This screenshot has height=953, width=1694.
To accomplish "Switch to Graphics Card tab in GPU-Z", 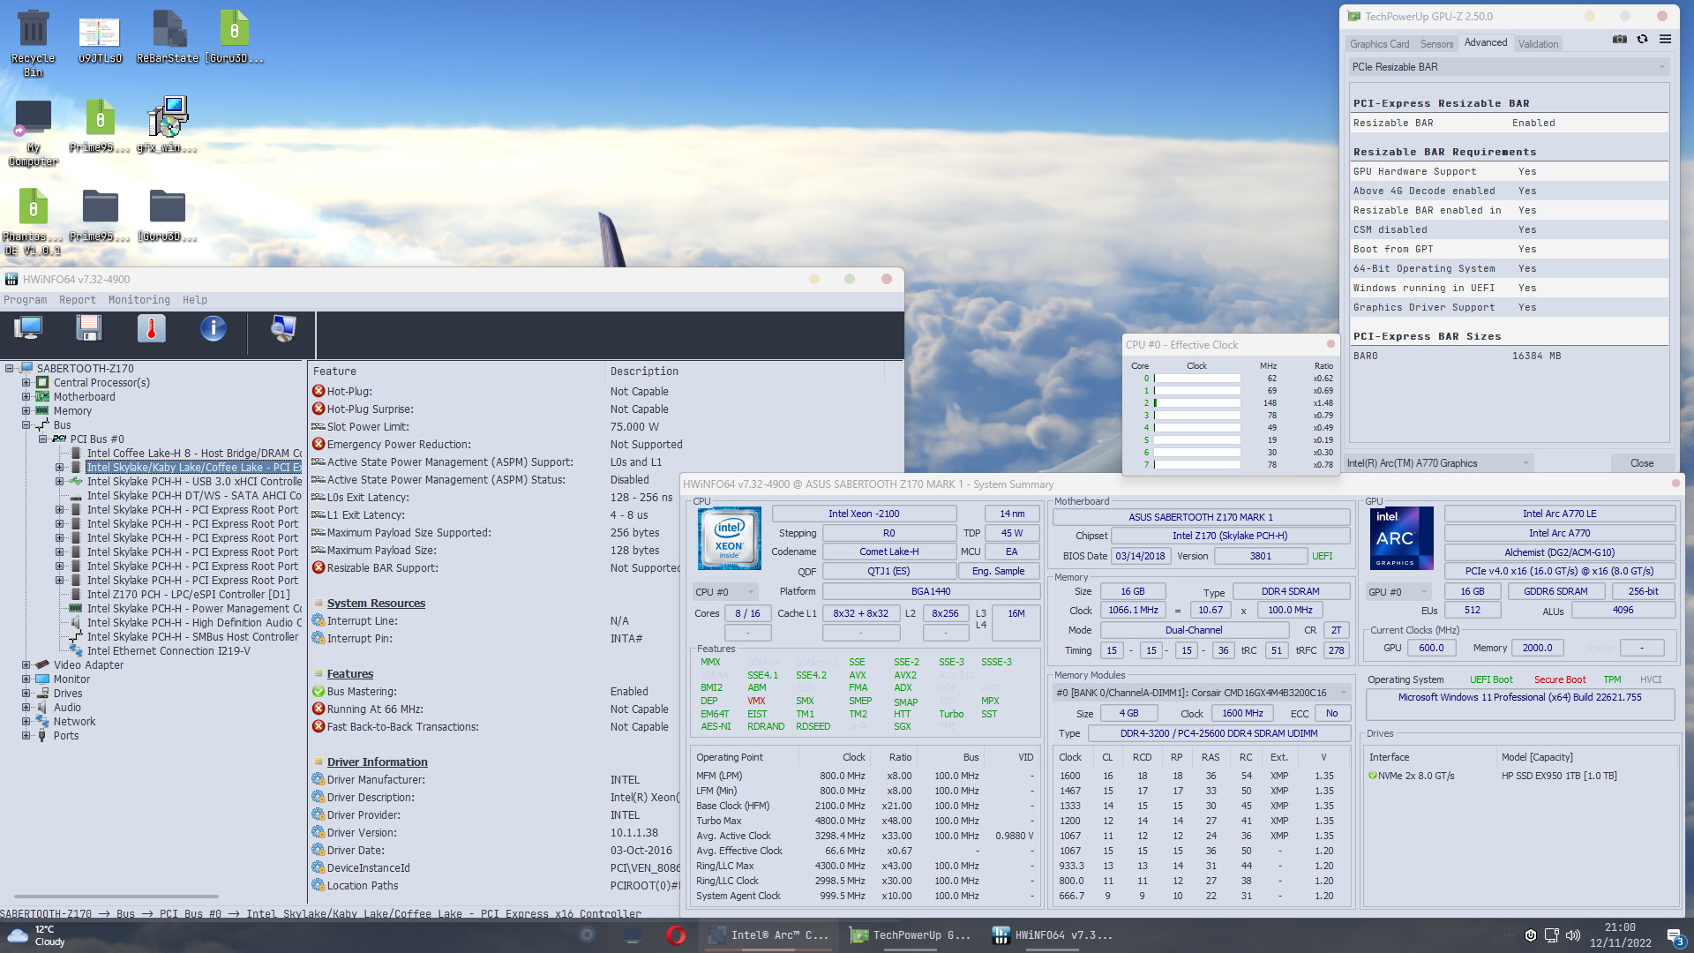I will [x=1379, y=44].
